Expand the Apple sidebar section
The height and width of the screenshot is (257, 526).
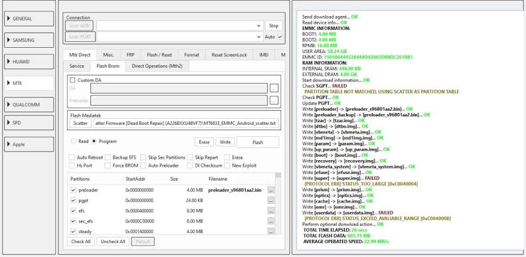point(29,144)
